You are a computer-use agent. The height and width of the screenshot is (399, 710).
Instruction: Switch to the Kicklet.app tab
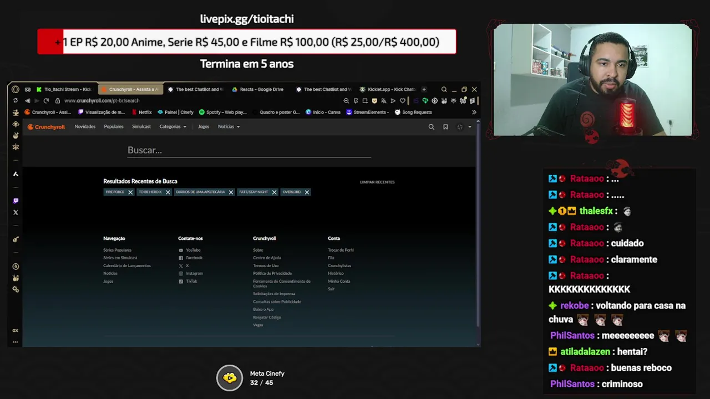click(387, 89)
